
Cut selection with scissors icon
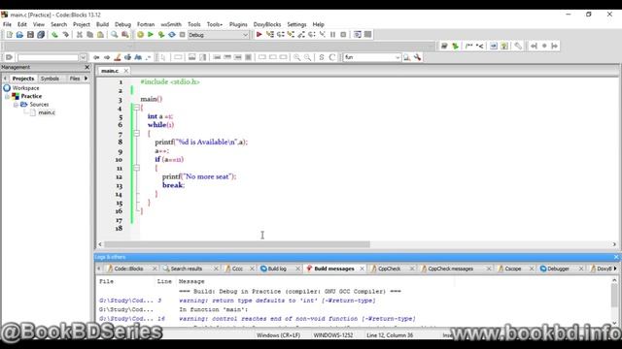point(80,35)
